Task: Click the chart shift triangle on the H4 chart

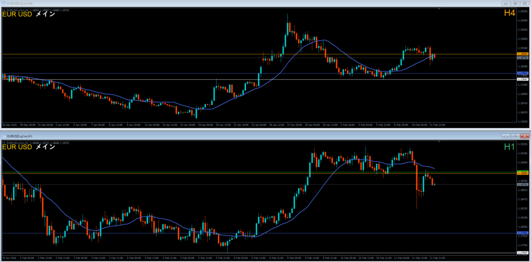Action: point(439,9)
